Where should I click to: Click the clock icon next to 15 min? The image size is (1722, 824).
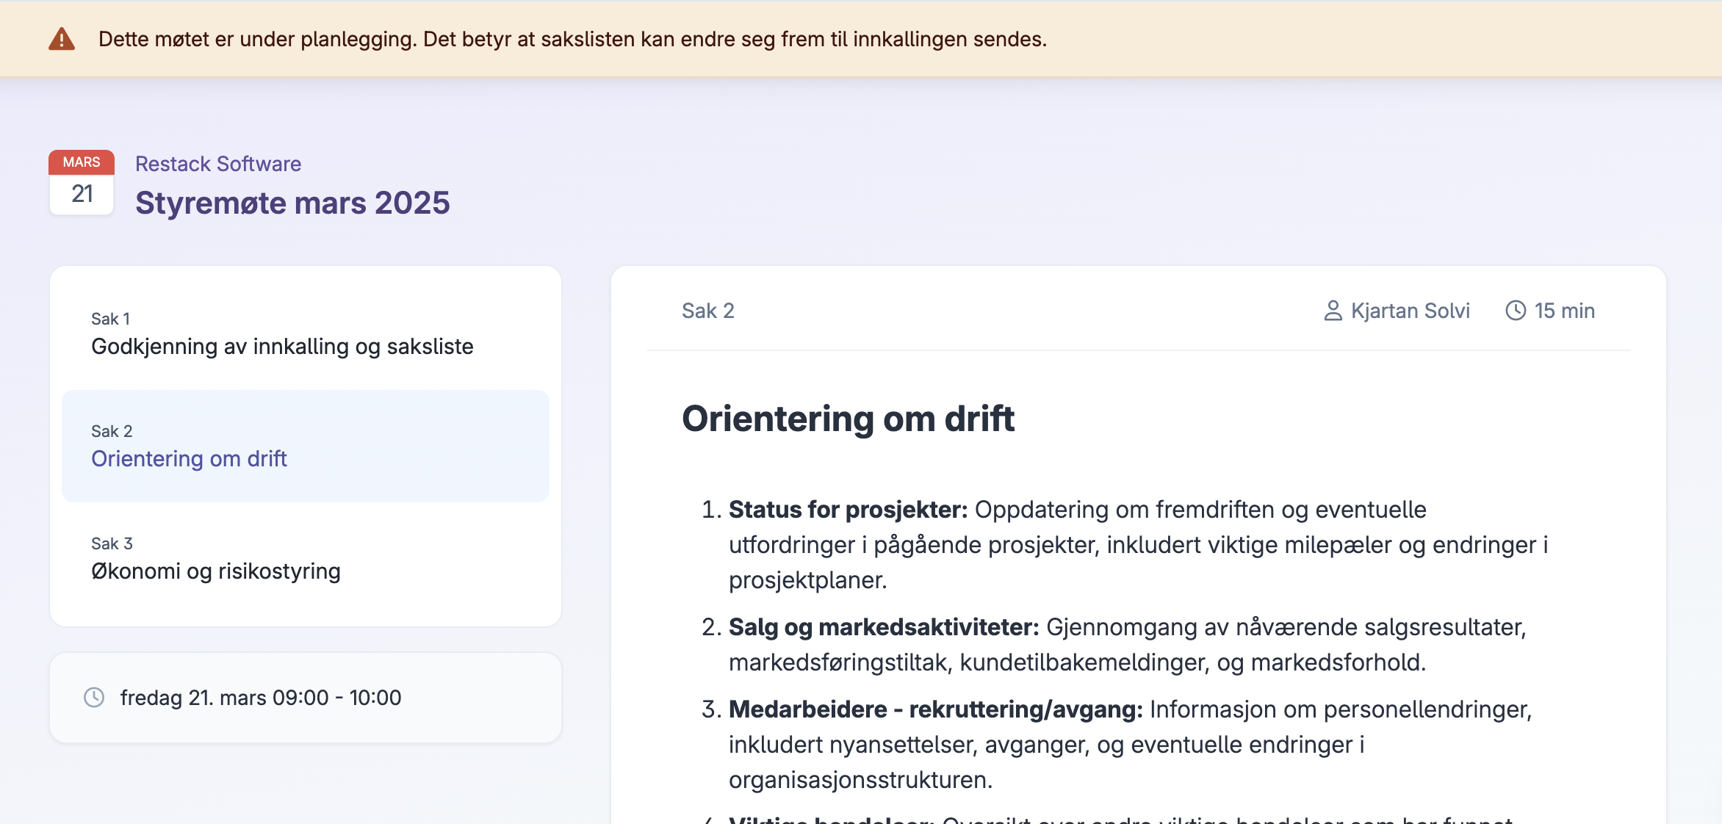1516,311
